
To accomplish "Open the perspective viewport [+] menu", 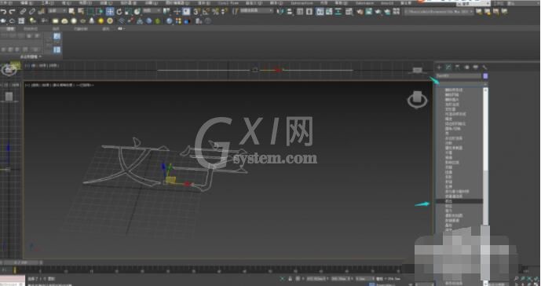I will [27, 85].
